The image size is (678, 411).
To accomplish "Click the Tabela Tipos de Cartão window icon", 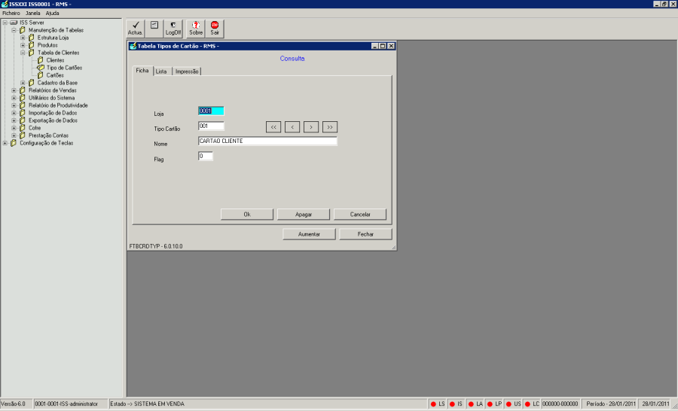I will (x=133, y=46).
